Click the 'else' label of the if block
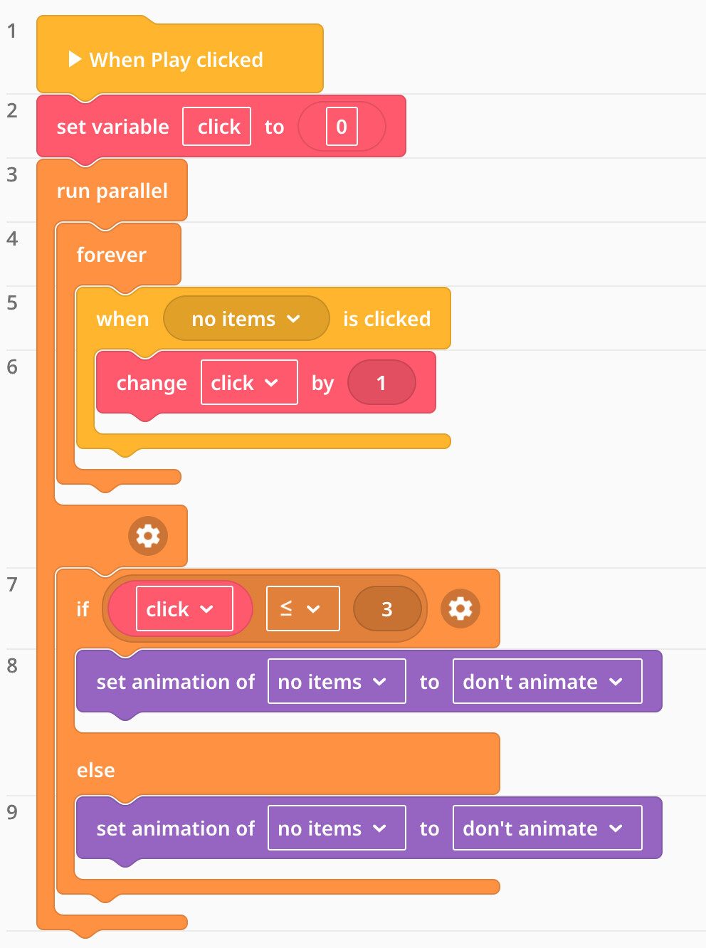This screenshot has height=948, width=706. coord(96,770)
